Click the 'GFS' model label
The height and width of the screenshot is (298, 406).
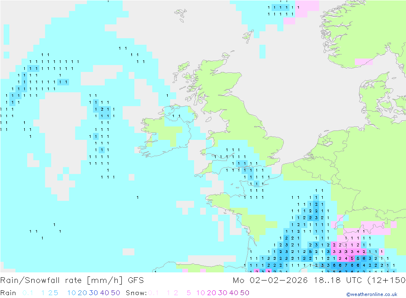pyautogui.click(x=136, y=281)
